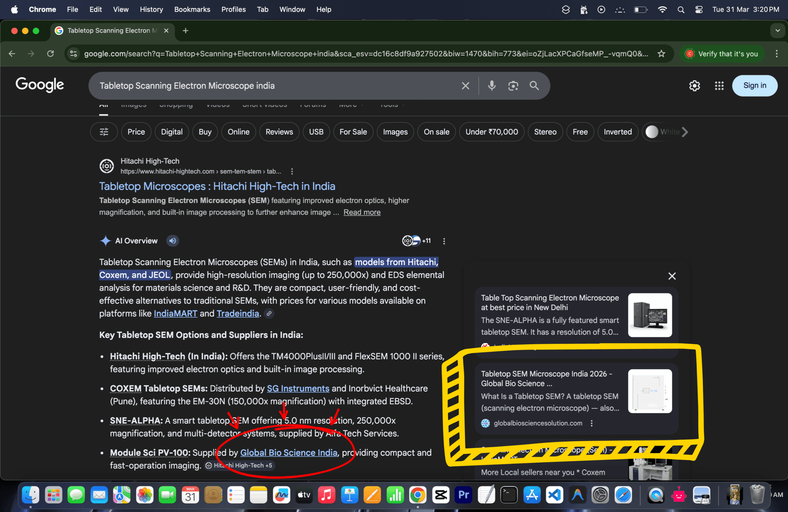The width and height of the screenshot is (788, 512).
Task: Clear the search box text
Action: [x=465, y=86]
